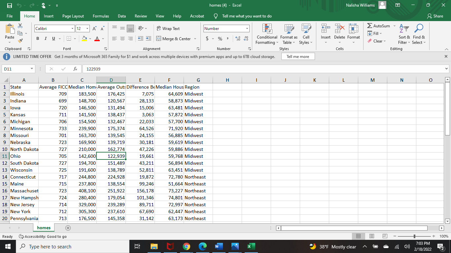
Task: Apply bold formatting with the Bold icon
Action: (38, 39)
